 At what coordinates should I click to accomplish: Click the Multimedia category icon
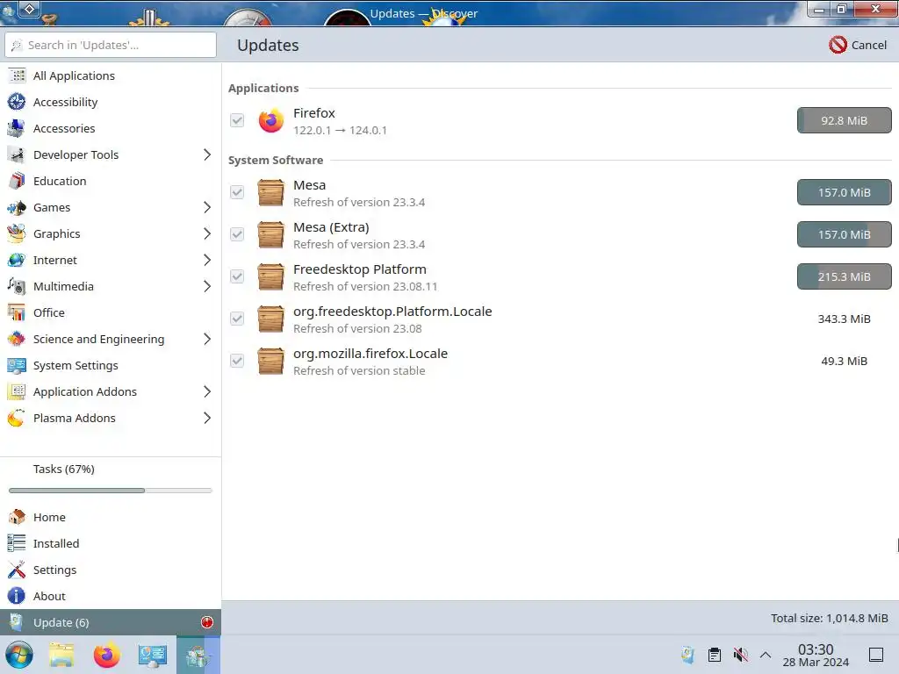click(x=17, y=287)
